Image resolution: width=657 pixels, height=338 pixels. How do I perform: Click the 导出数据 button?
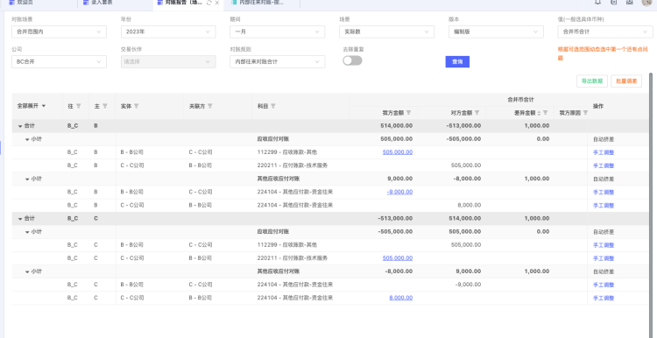pos(592,81)
